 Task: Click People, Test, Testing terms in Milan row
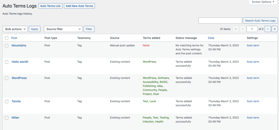tap(156, 117)
